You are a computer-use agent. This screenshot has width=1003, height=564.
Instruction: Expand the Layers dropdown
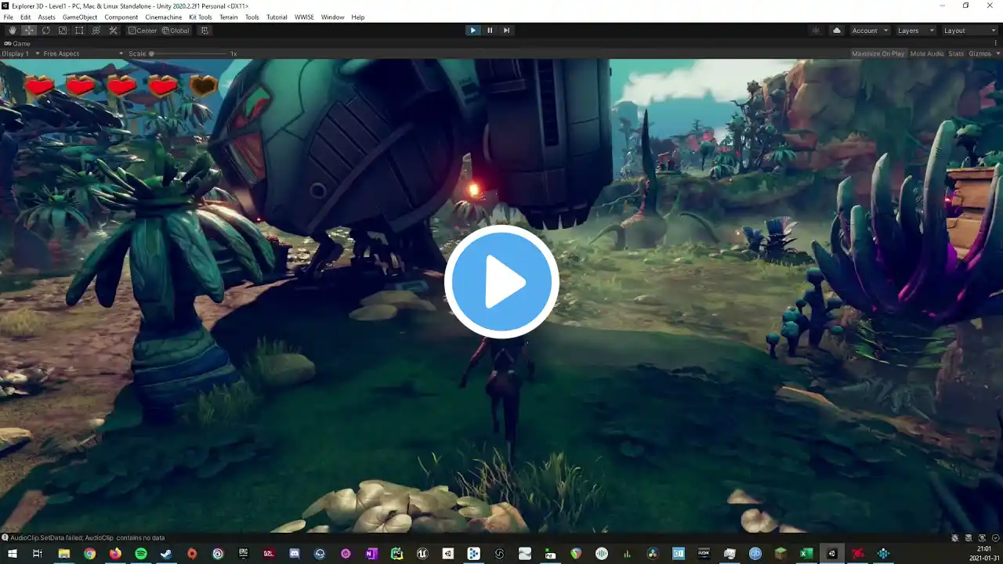pos(914,31)
